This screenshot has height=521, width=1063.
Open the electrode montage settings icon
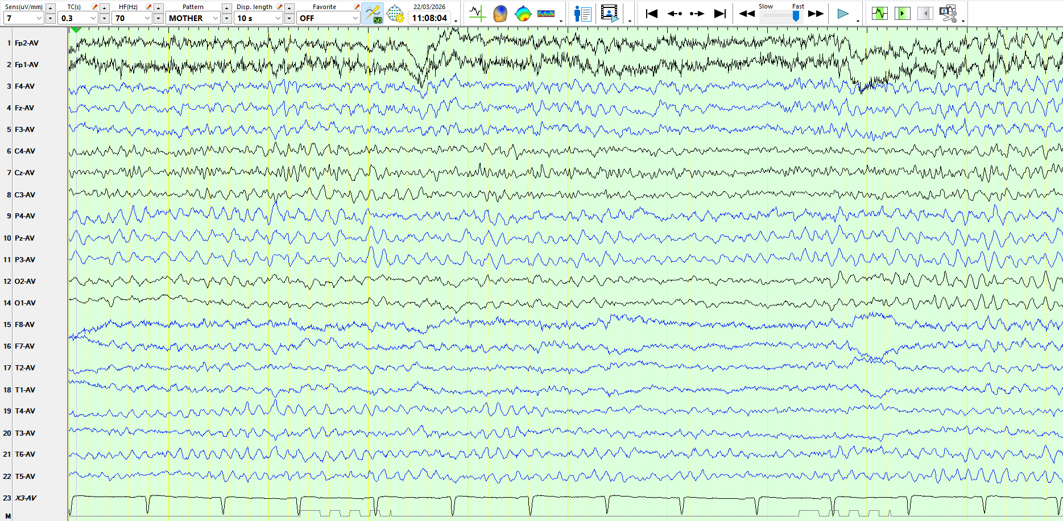pyautogui.click(x=395, y=14)
